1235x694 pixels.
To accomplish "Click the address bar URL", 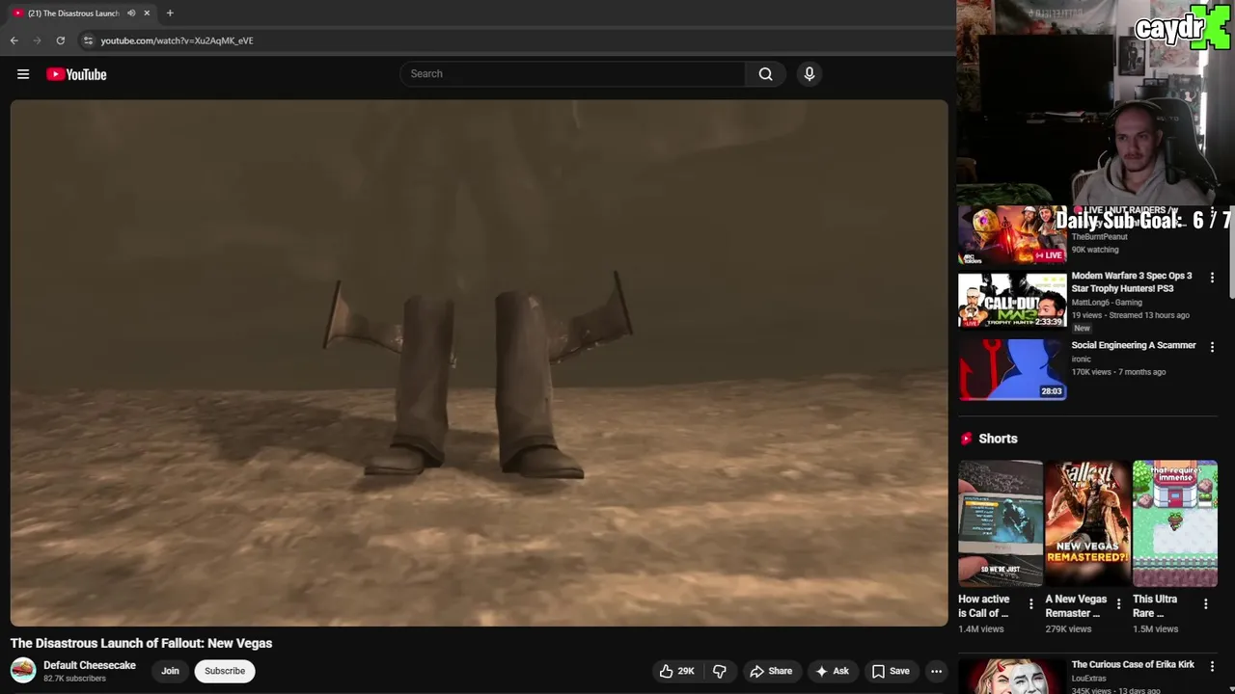I will 177,40.
